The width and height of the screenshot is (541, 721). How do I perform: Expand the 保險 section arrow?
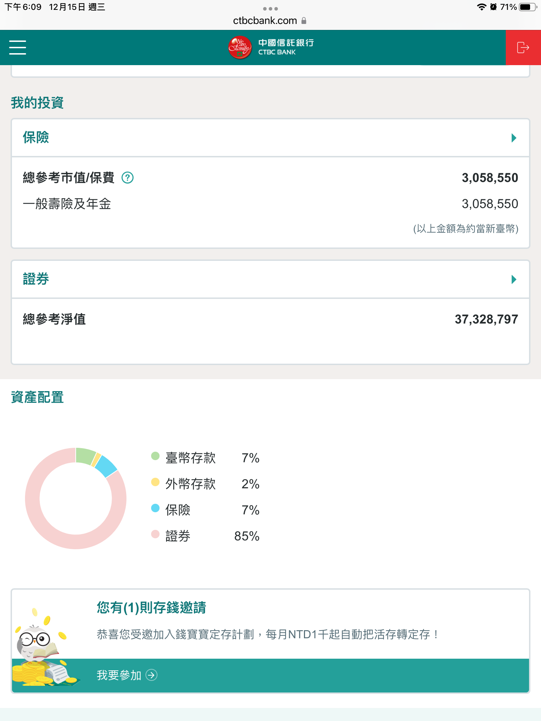514,138
